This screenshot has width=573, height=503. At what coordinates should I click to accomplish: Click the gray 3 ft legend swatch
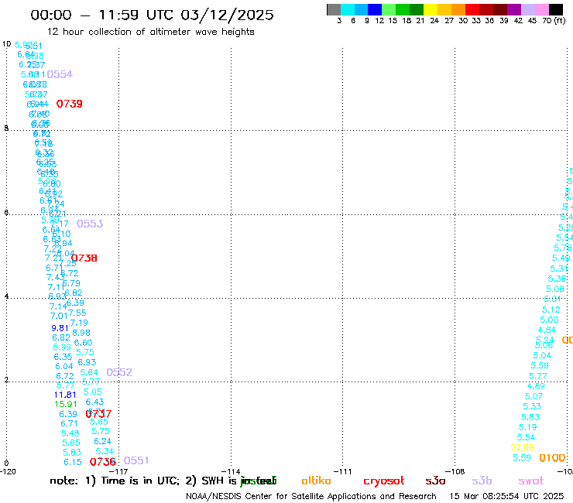pyautogui.click(x=334, y=9)
